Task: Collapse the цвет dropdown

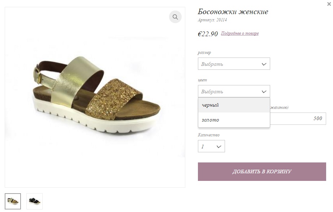Action: [x=234, y=91]
